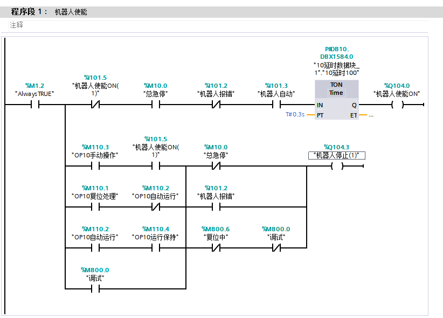Click the %Q104.0 address label

397,86
